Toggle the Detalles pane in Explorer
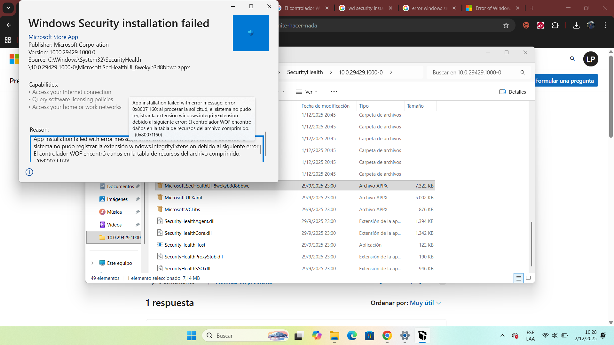Viewport: 614px width, 345px height. coord(512,92)
